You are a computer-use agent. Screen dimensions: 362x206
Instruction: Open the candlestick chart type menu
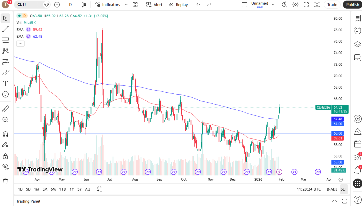(x=84, y=5)
